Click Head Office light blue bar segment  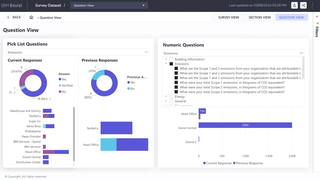pos(108,144)
